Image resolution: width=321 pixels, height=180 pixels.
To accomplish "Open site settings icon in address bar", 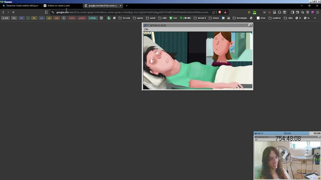I will point(53,12).
